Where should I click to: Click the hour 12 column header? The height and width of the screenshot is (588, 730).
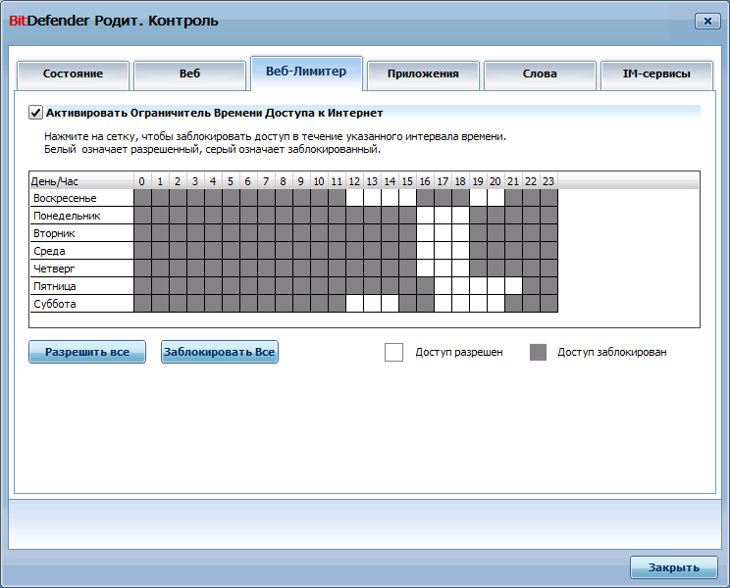(355, 181)
